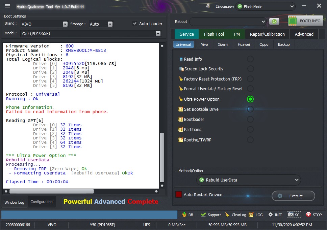Select the Backup sub-tab
The image size is (327, 230).
click(284, 44)
